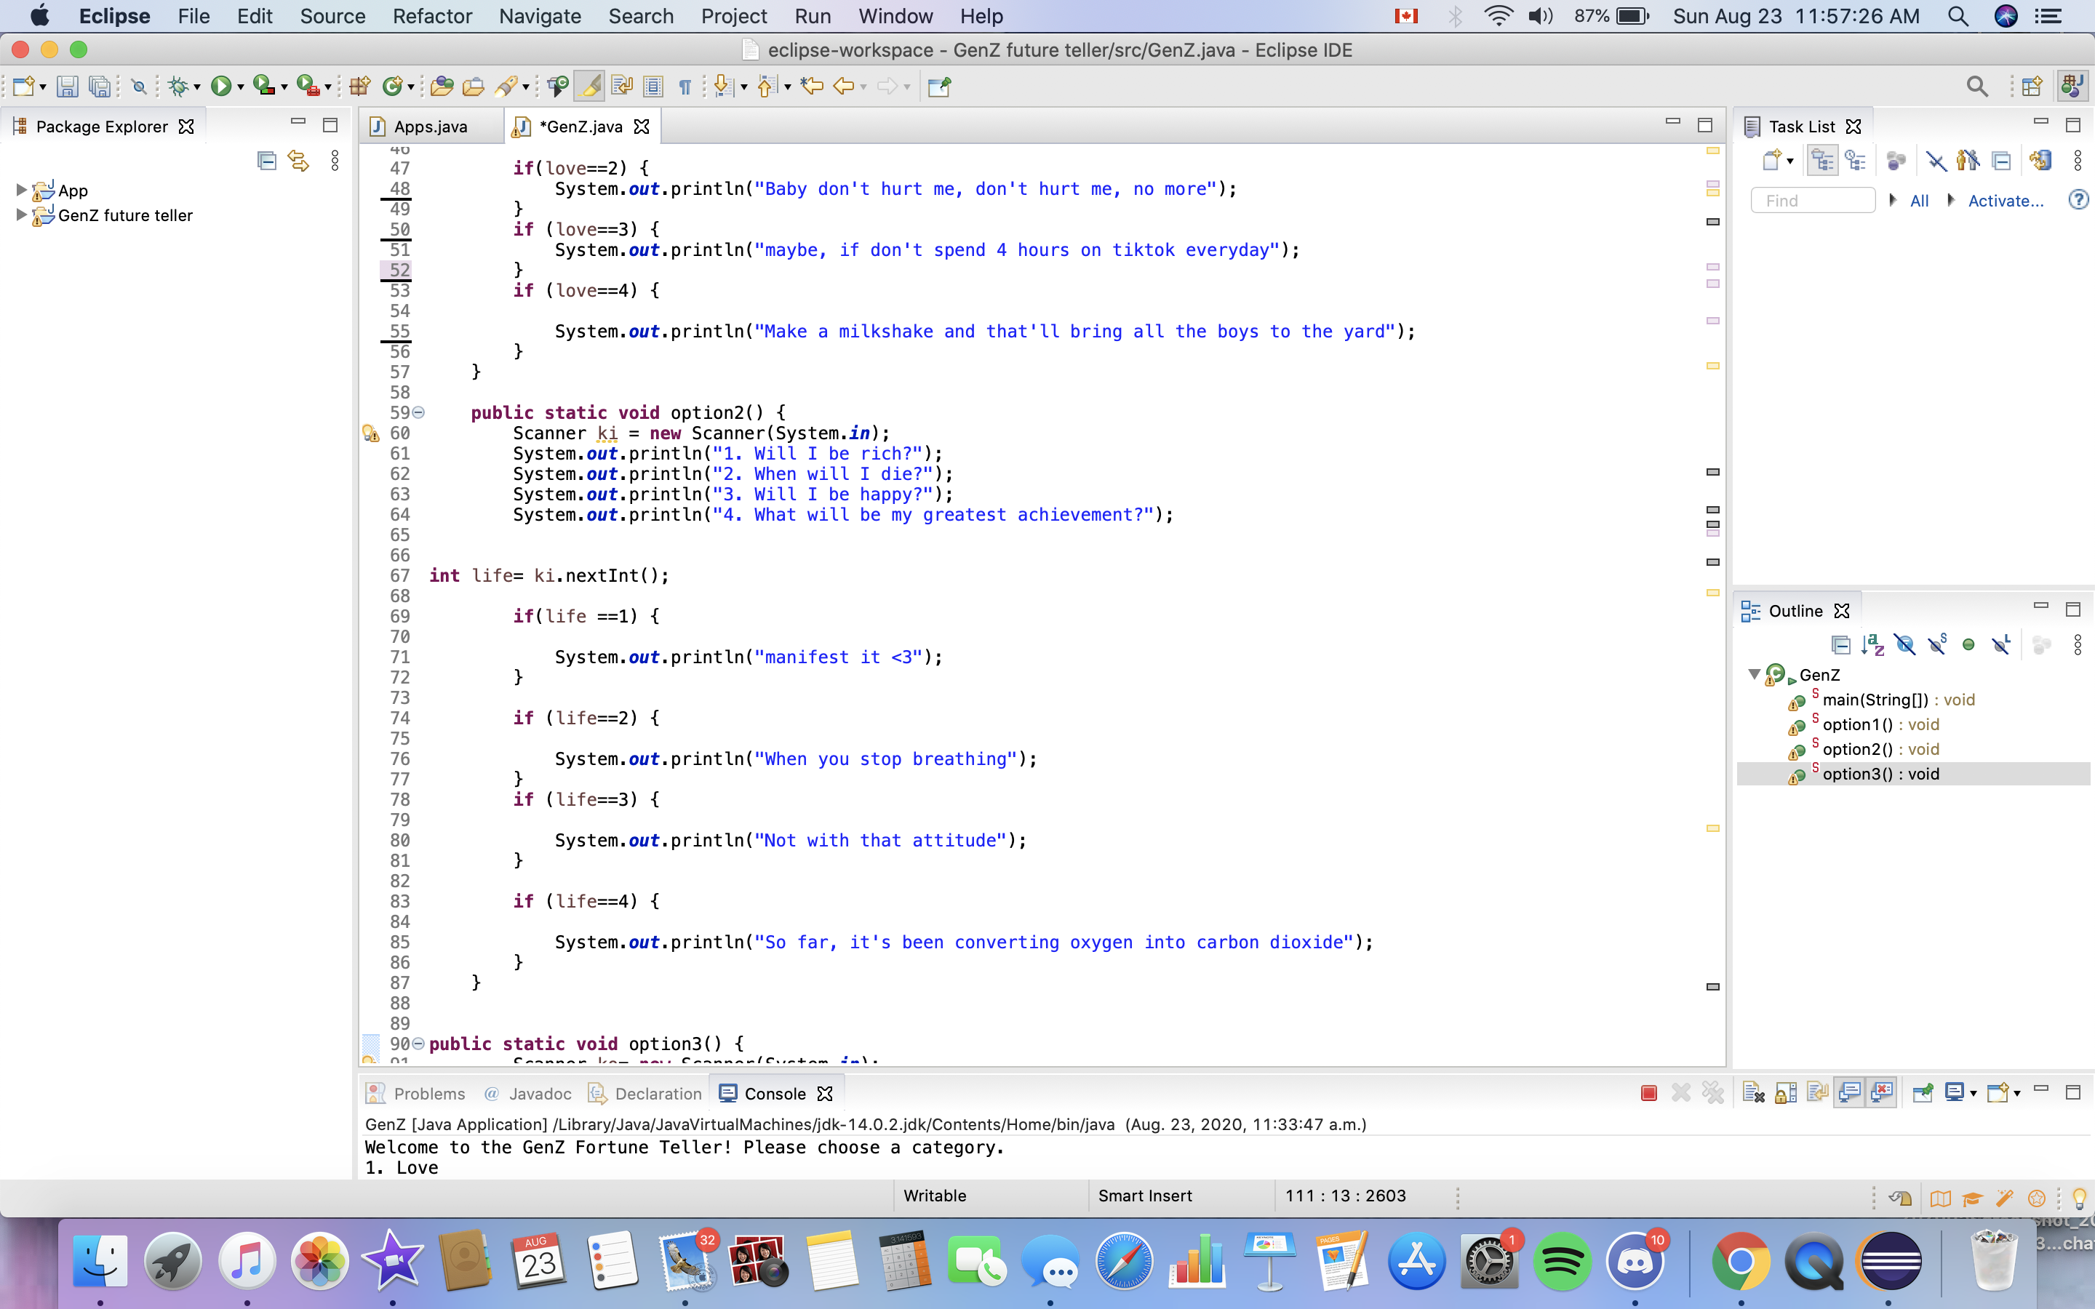
Task: Click Collapse All in Package Explorer
Action: pyautogui.click(x=267, y=160)
